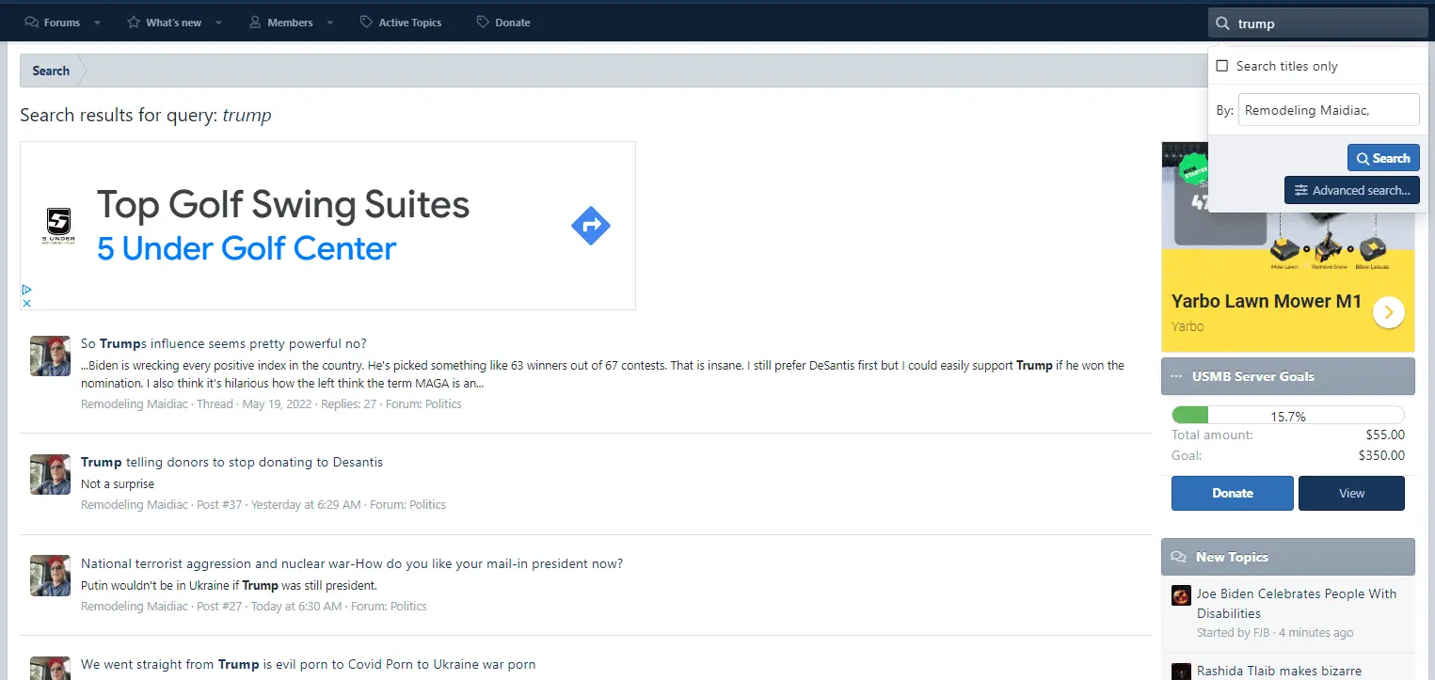The width and height of the screenshot is (1435, 680).
Task: Expand the Forums dropdown arrow
Action: pos(97,23)
